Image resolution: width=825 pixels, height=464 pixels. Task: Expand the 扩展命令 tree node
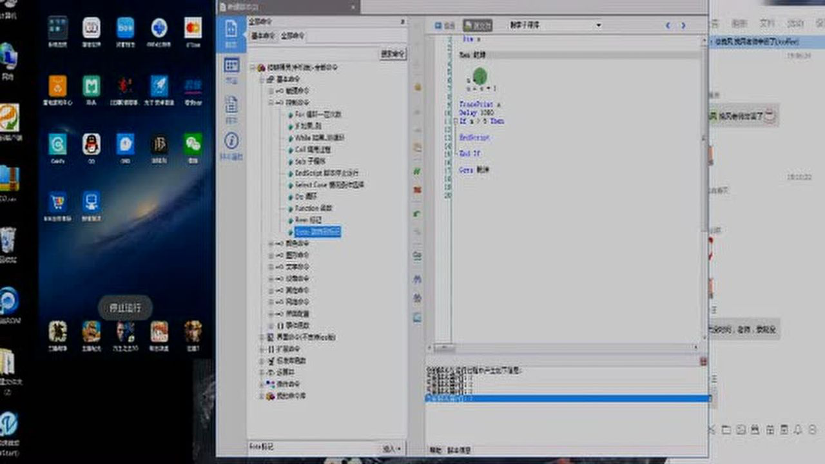pyautogui.click(x=262, y=349)
